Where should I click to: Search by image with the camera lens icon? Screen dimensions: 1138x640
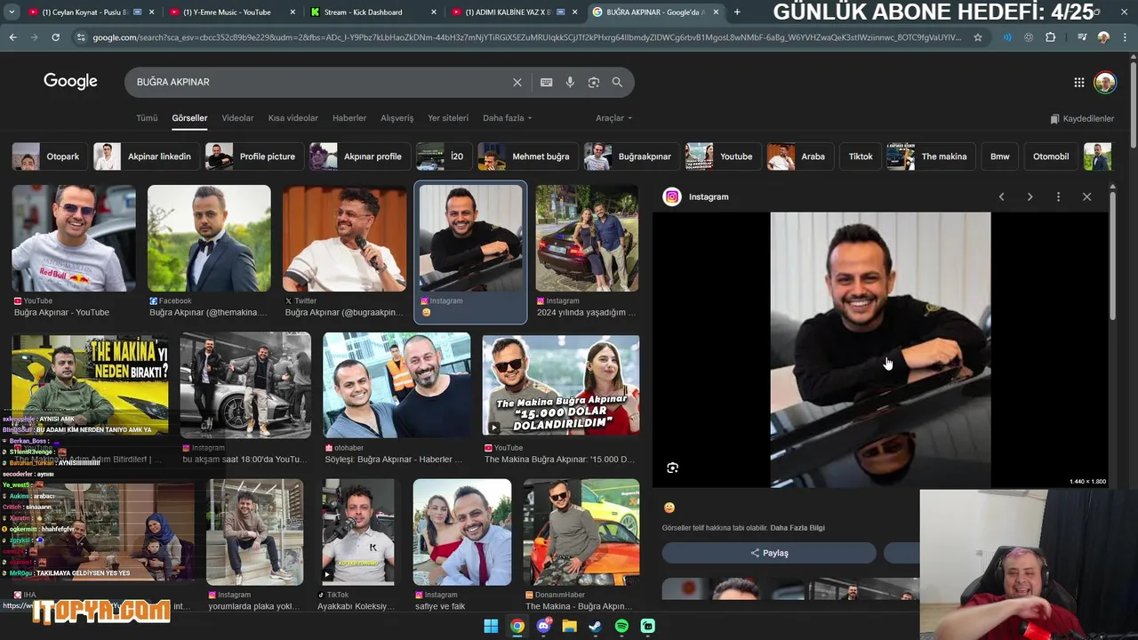594,82
